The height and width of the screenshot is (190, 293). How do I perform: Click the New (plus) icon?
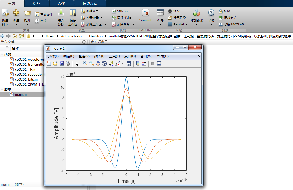(16, 13)
